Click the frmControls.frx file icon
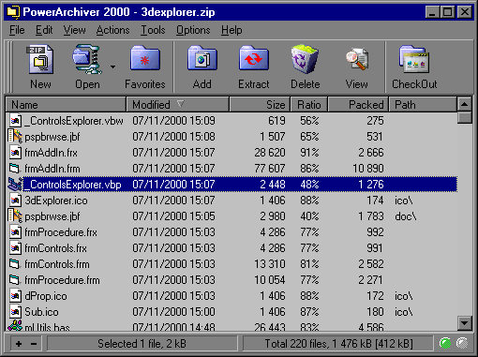This screenshot has width=478, height=357. tap(15, 248)
